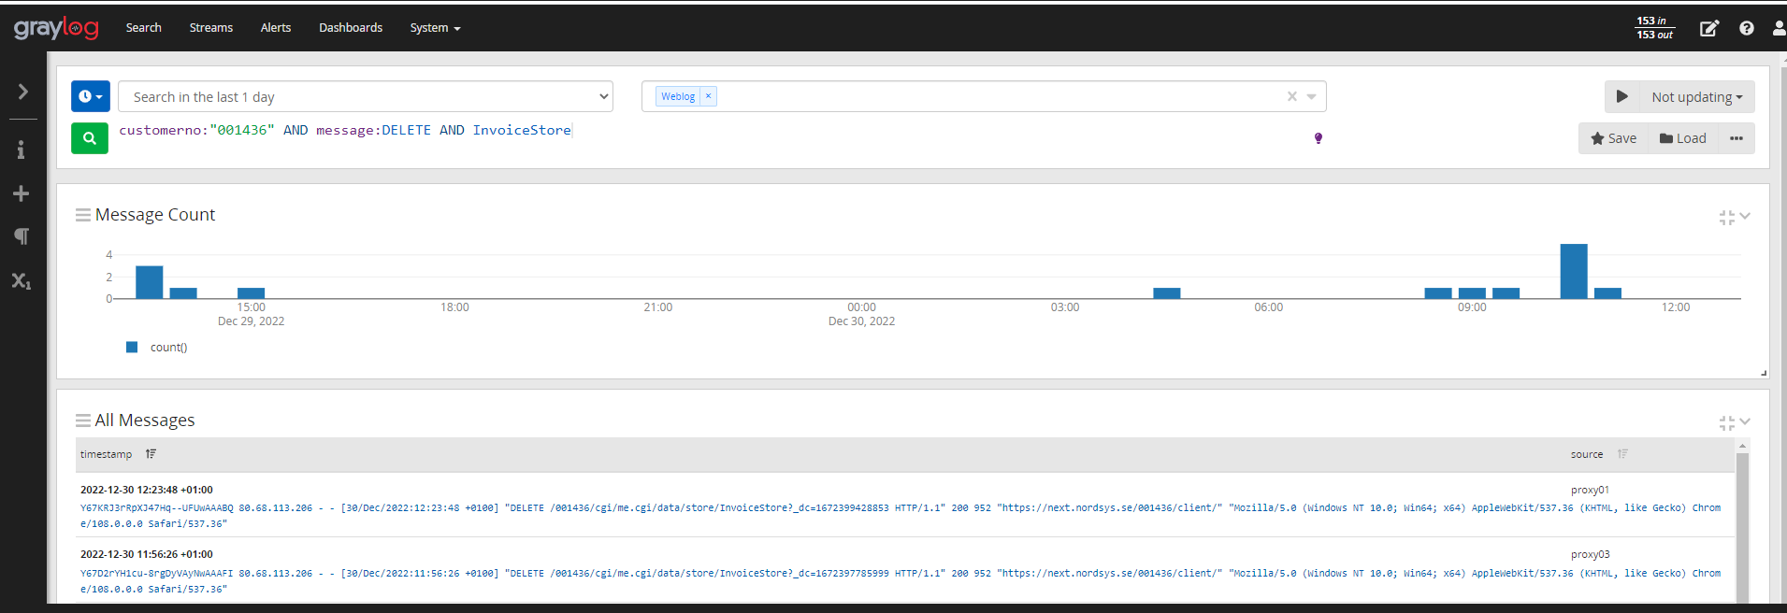The width and height of the screenshot is (1787, 613).
Task: Click the tallest histogram bar near 10:30
Action: coord(1574,271)
